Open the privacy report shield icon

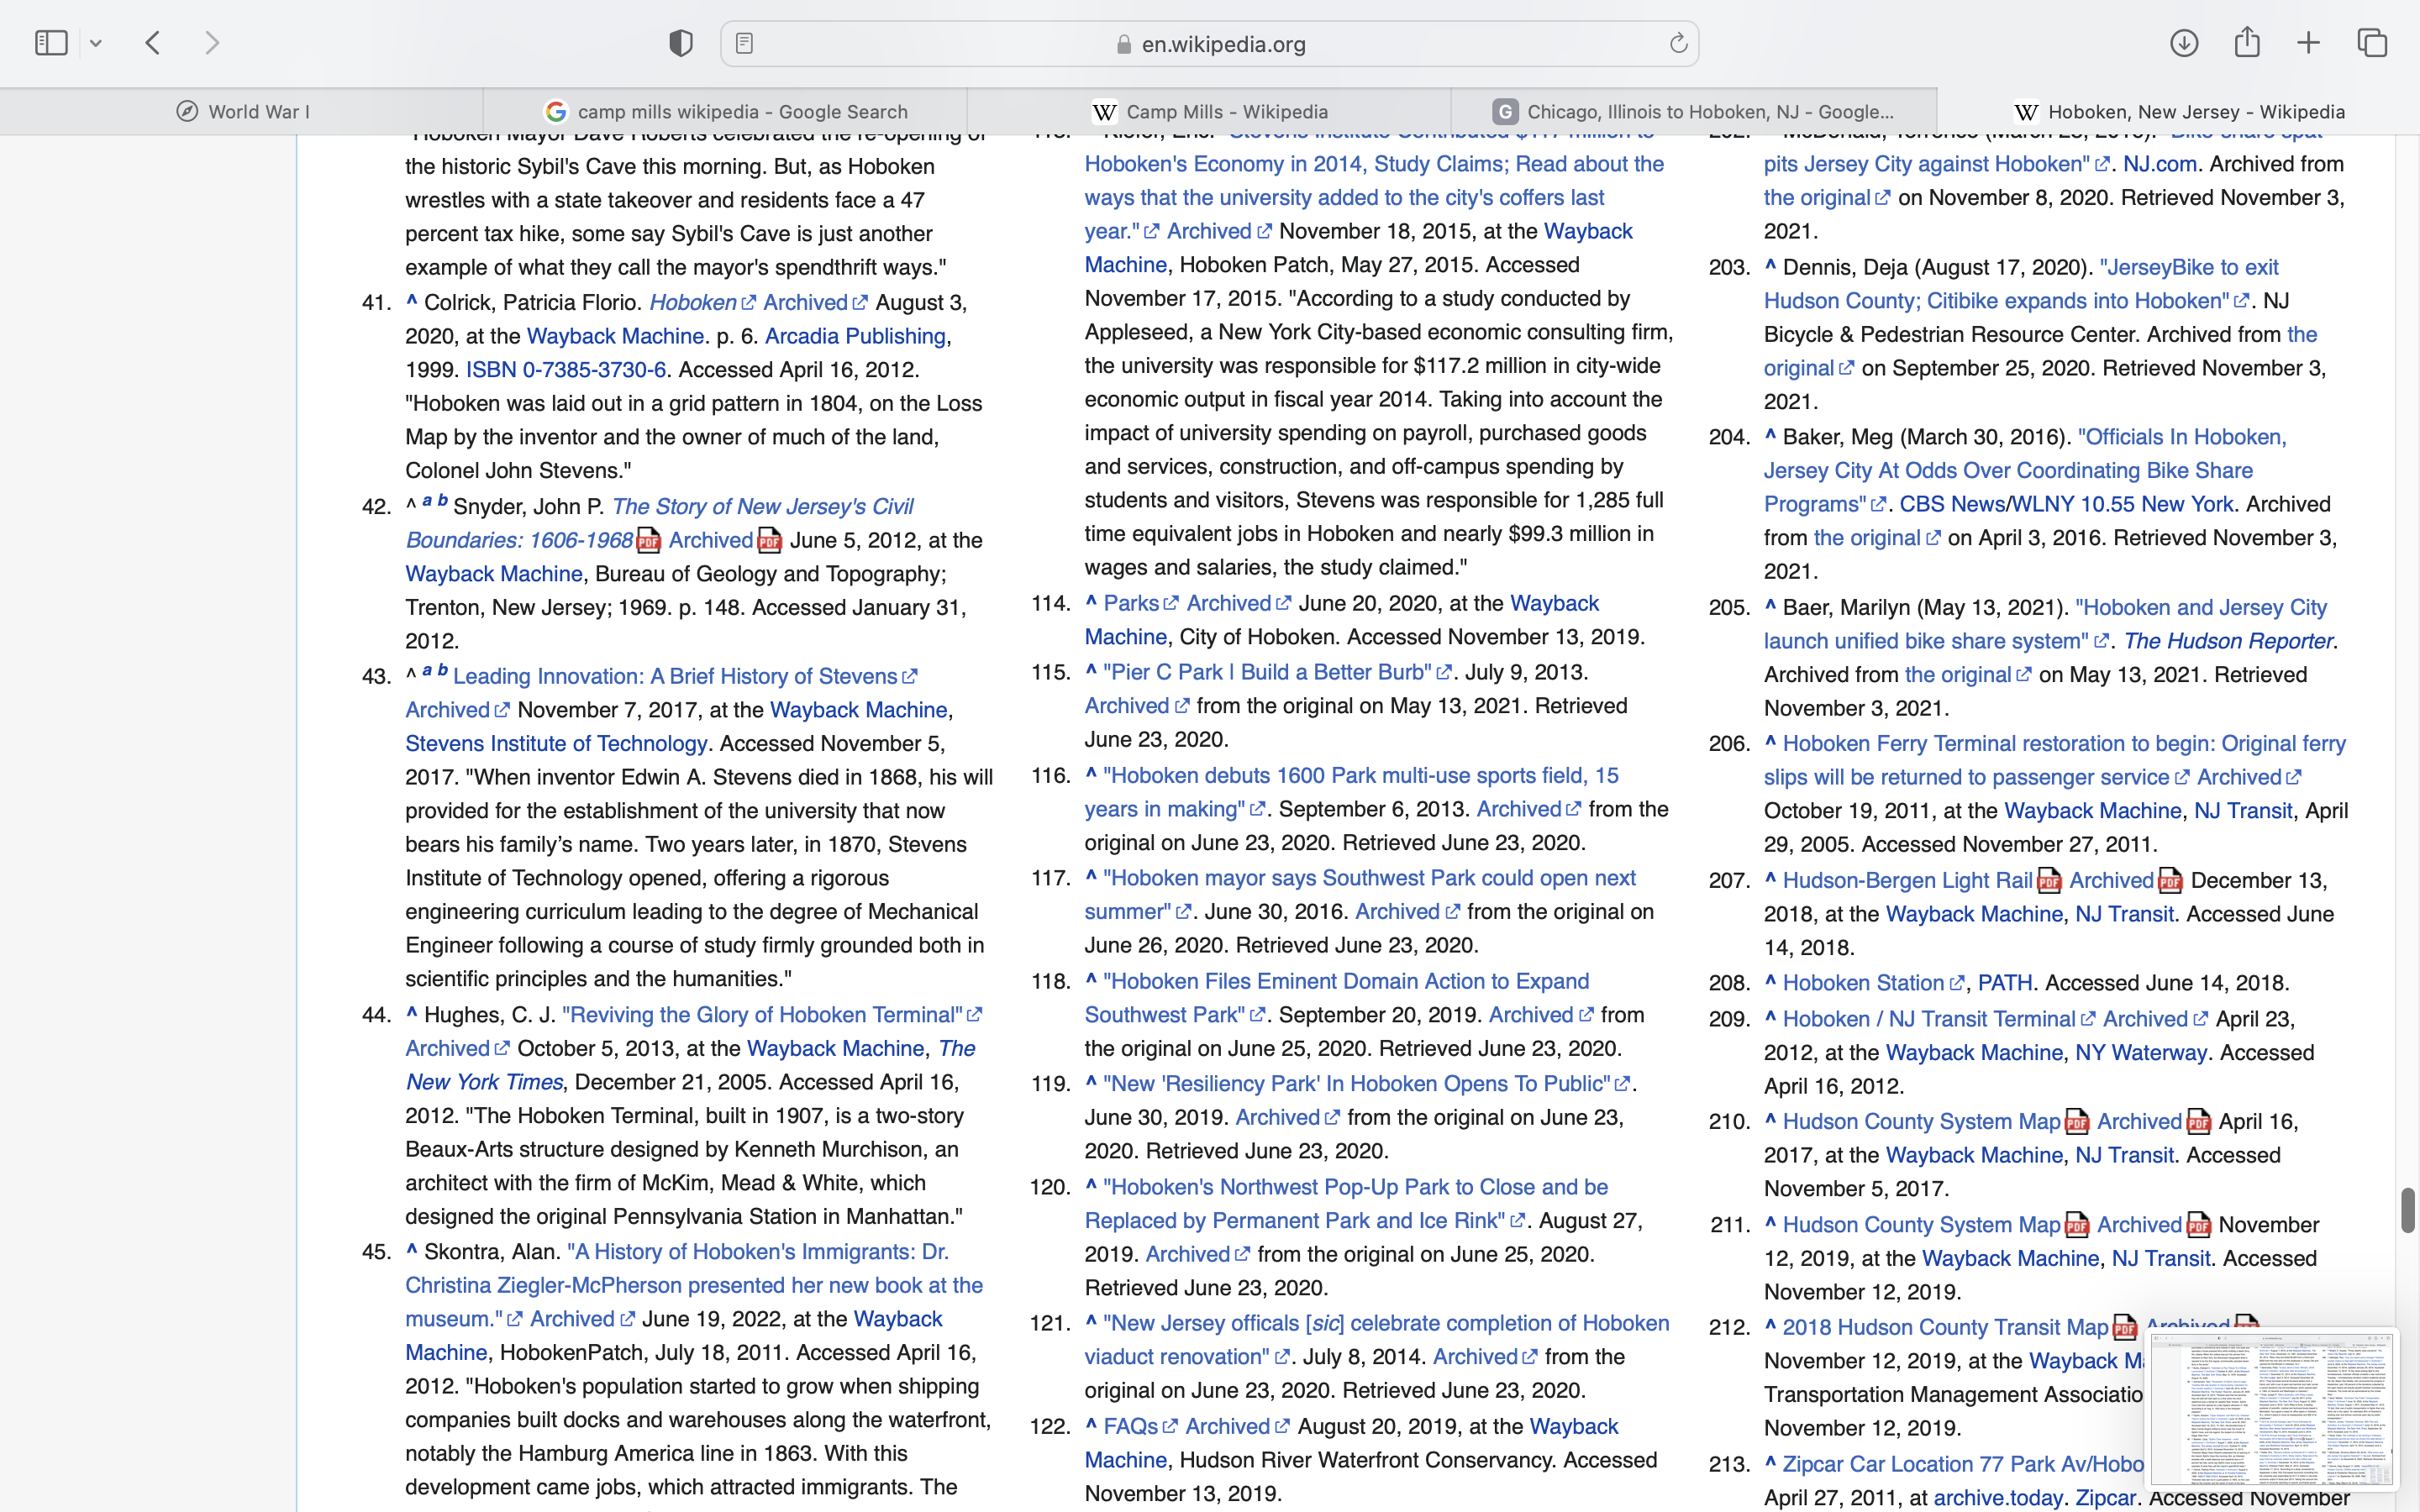click(x=681, y=43)
